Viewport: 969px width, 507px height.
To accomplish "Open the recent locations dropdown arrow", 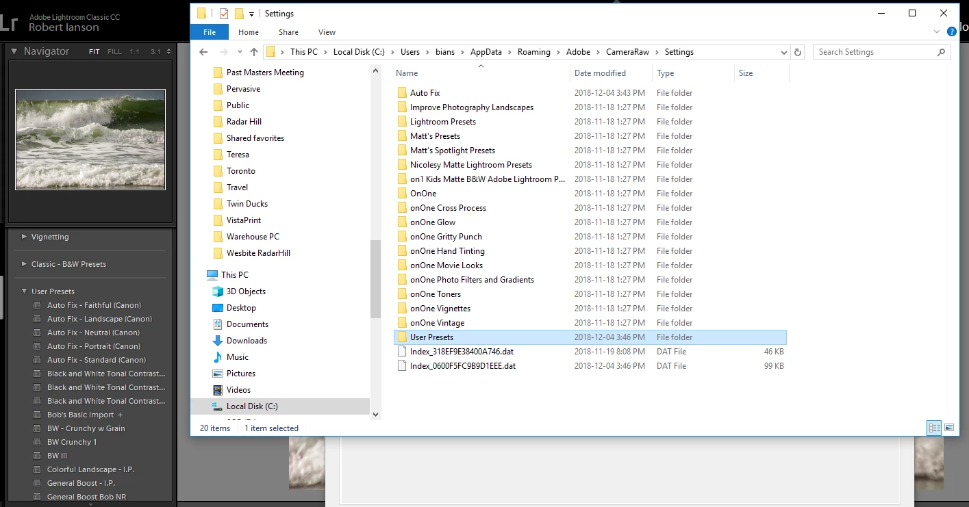I will 239,53.
